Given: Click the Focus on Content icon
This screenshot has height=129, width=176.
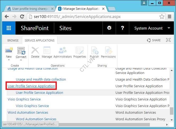Looking at the screenshot, I should click(168, 40).
